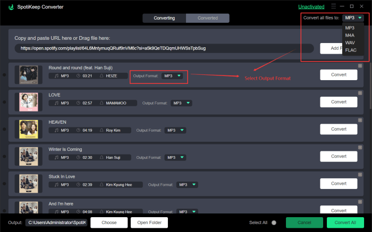372x232 pixels.
Task: Click the artist icon next to HEIZE
Action: tap(102, 76)
